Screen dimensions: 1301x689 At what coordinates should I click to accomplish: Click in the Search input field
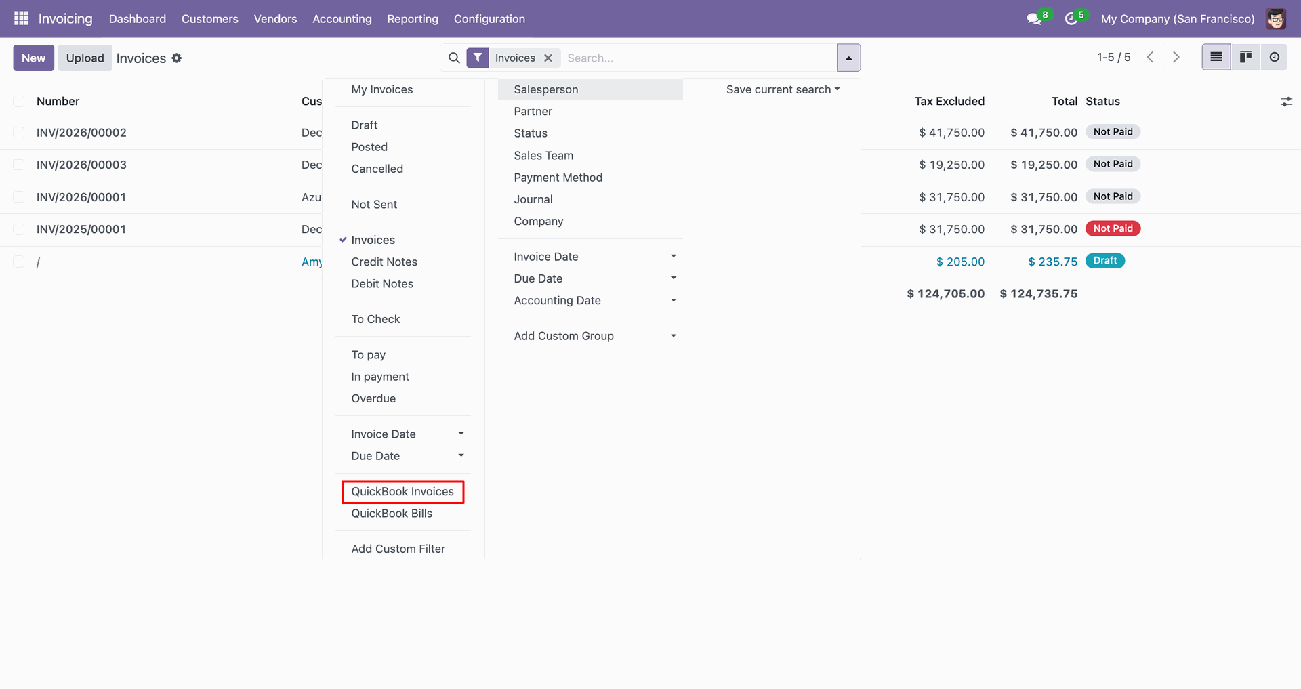[x=698, y=58]
